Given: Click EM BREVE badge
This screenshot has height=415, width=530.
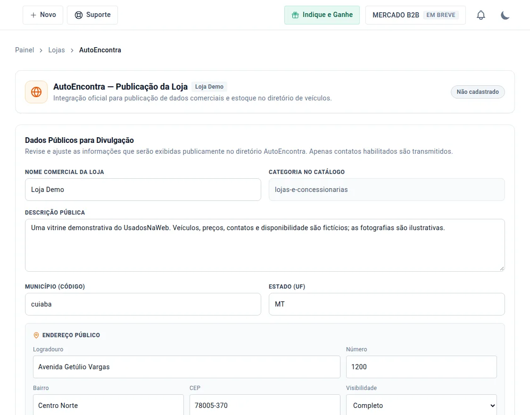Looking at the screenshot, I should coord(441,15).
